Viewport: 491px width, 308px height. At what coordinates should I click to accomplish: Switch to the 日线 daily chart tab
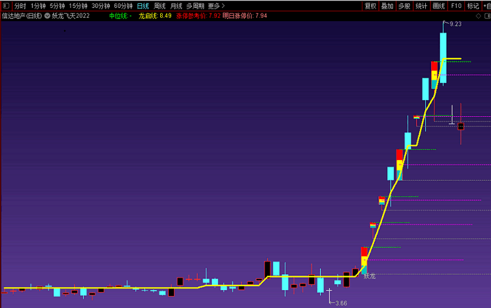coord(143,6)
